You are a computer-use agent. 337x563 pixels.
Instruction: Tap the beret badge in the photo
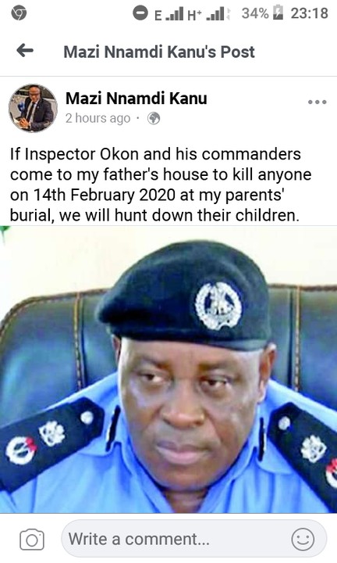(218, 306)
